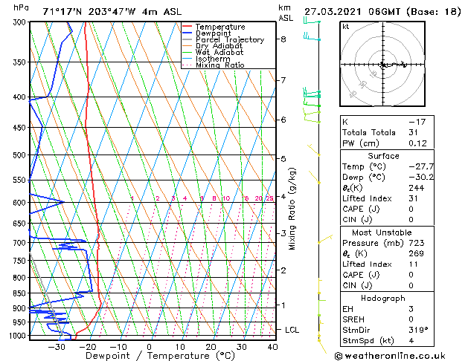Click the PW (cm) value 0.12
Image resolution: width=468 pixels, height=361 pixels.
(x=417, y=143)
